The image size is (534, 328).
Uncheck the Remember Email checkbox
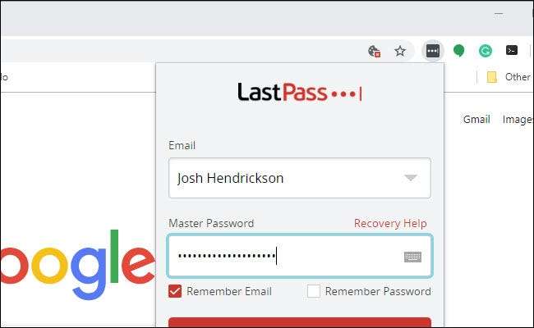point(175,291)
